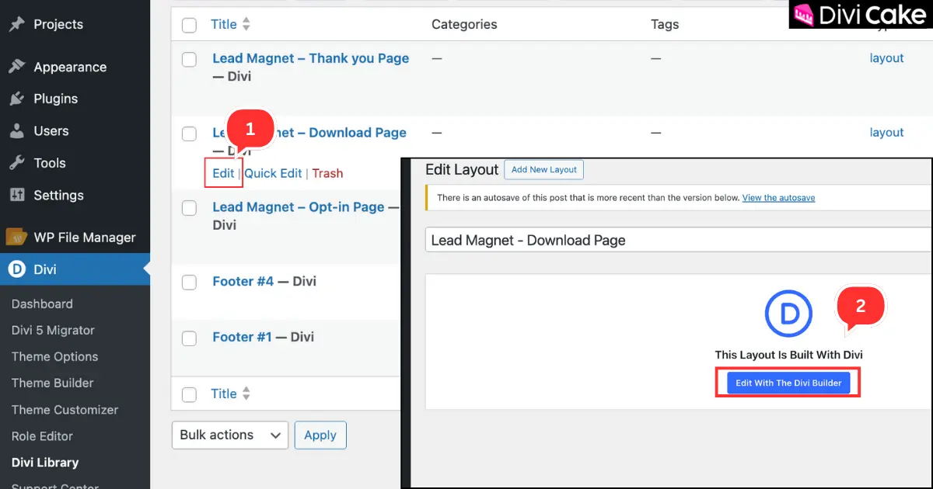The width and height of the screenshot is (933, 489).
Task: Click This Layout Is Built With Divi text
Action: pyautogui.click(x=788, y=355)
